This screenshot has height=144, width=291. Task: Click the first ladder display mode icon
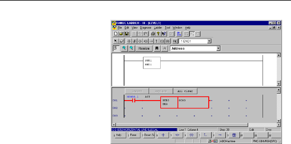pos(187,34)
